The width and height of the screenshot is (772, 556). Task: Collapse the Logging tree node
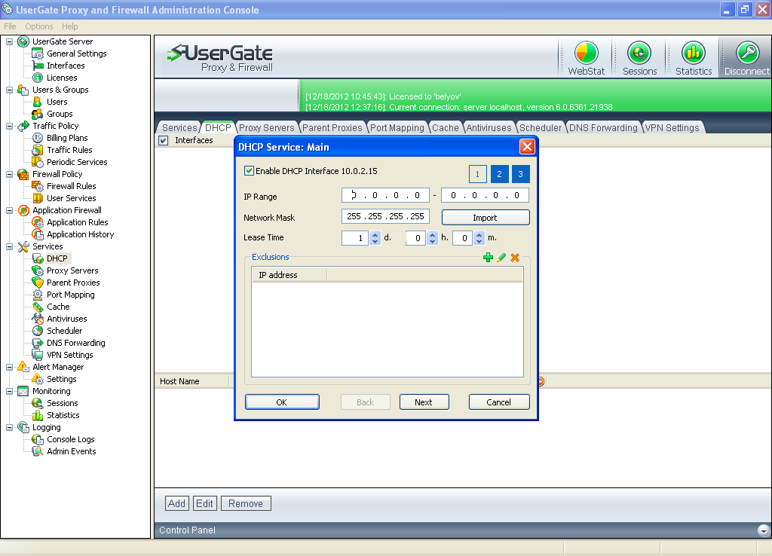click(x=9, y=428)
